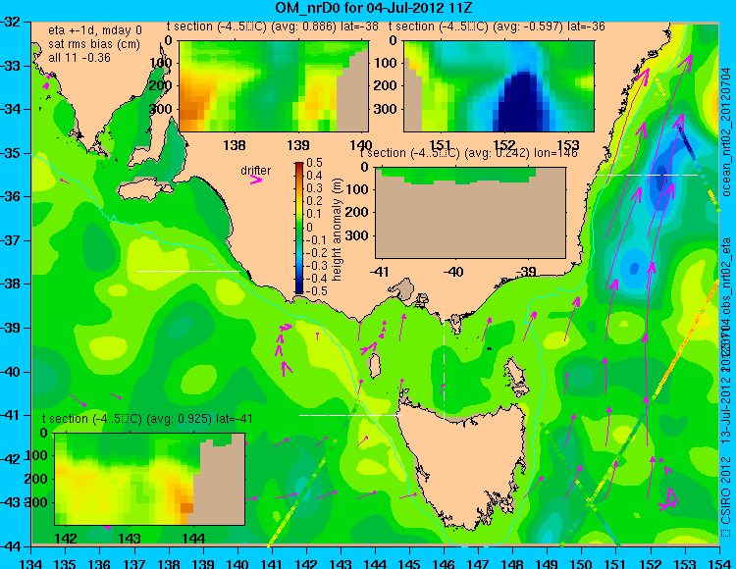Click the 141 longitude label on bottom axis

[x=272, y=563]
